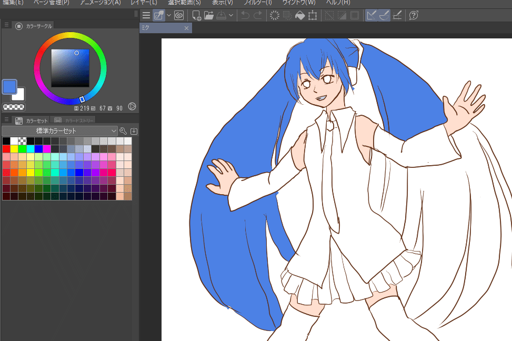Click the add color to set icon
The image size is (512, 341).
click(134, 131)
